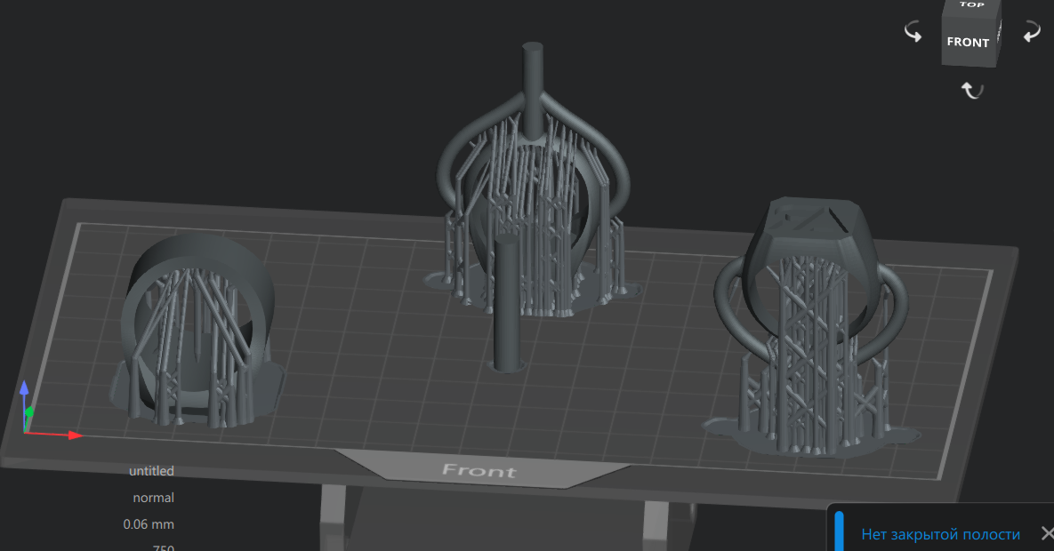Select the standalone vertical cylinder on bed
1054x551 pixels.
505,304
